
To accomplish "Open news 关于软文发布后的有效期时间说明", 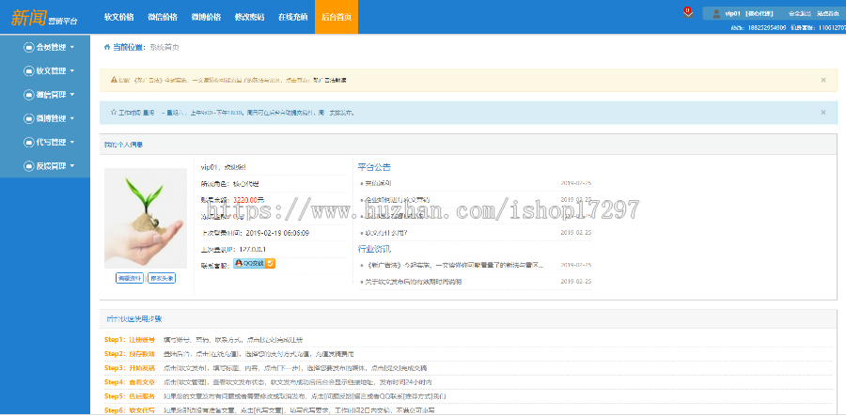I will coord(414,282).
